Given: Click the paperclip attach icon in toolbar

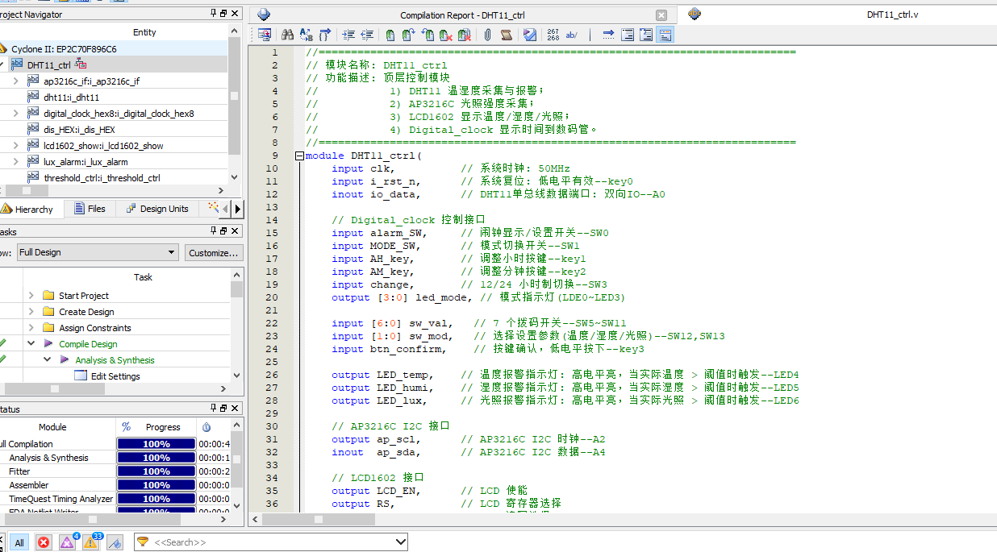Looking at the screenshot, I should pos(488,35).
